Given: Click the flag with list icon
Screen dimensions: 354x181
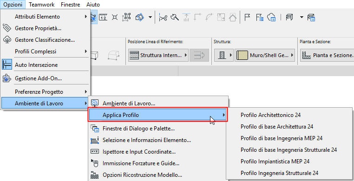Looking at the screenshot, I should (x=260, y=17).
